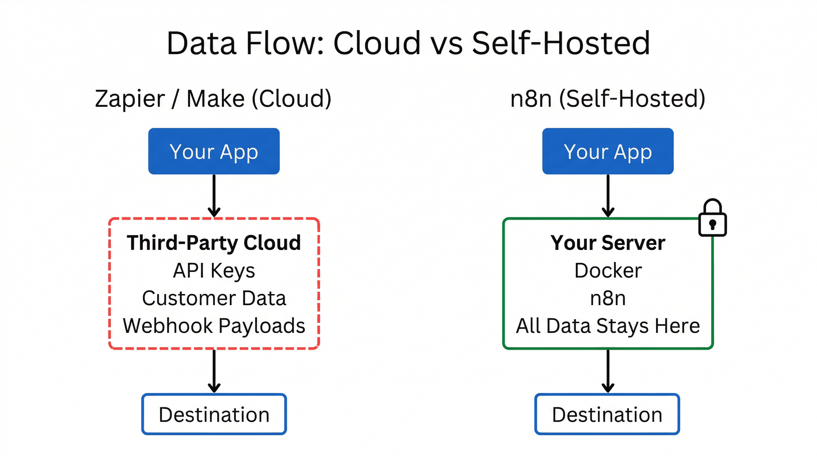This screenshot has width=817, height=456.
Task: Click the arrow leading into the left Destination box
Action: pos(214,371)
